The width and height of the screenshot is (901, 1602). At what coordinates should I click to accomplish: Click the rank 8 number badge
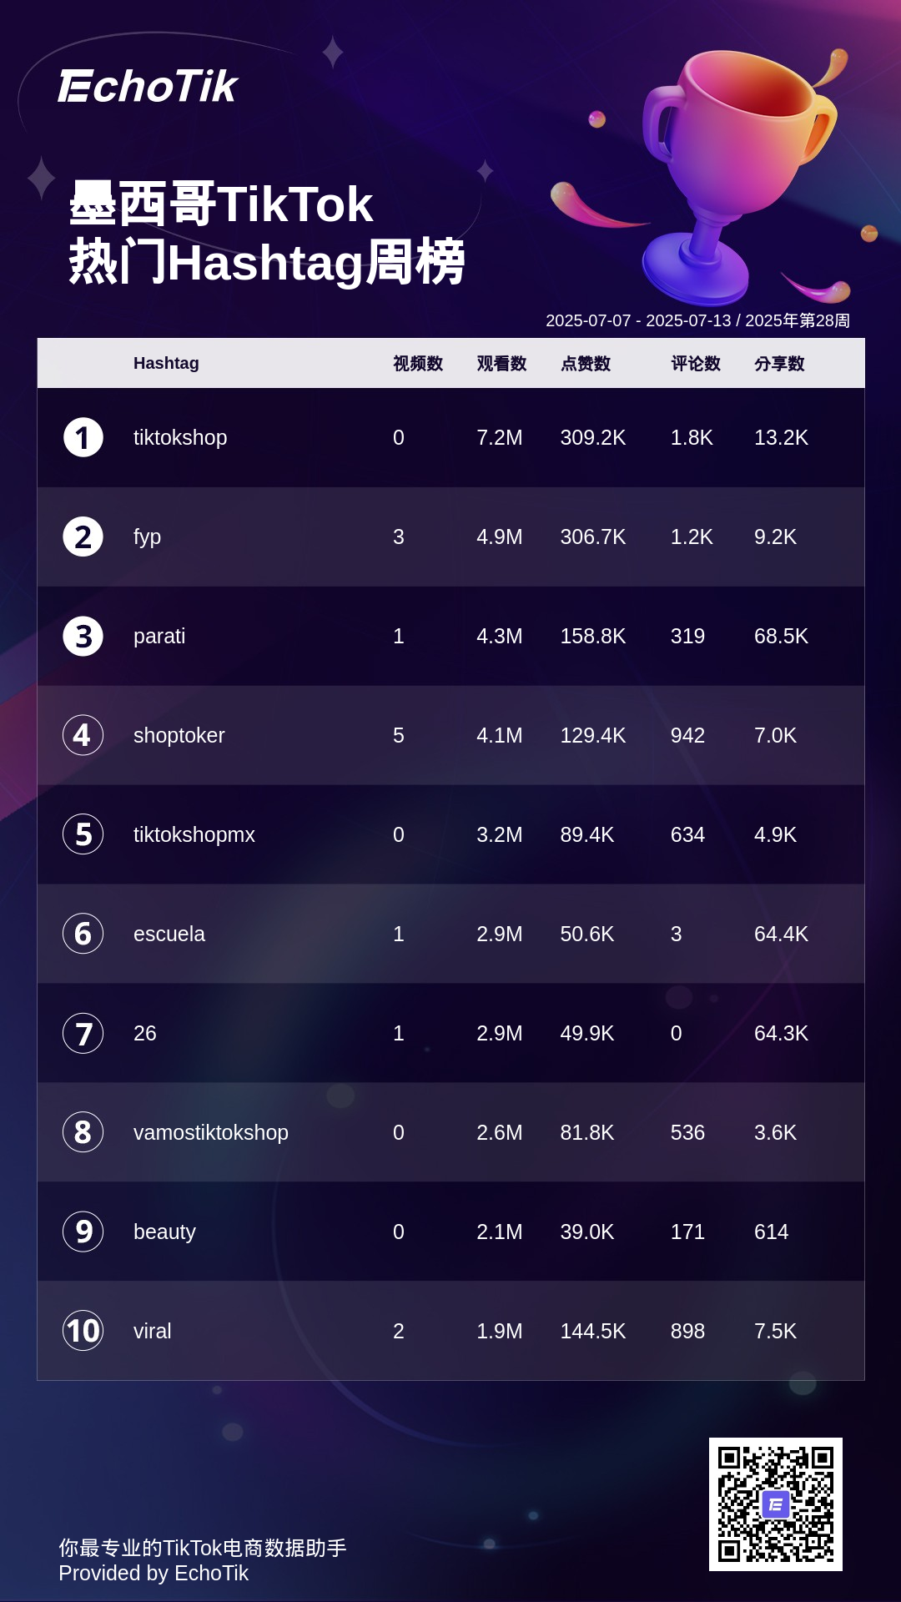click(83, 1133)
